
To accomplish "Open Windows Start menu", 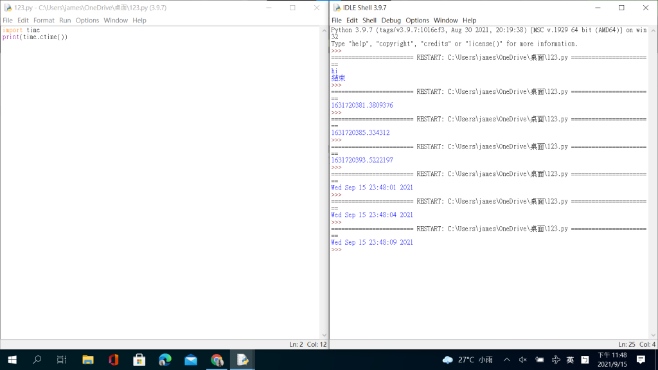I will click(x=12, y=360).
